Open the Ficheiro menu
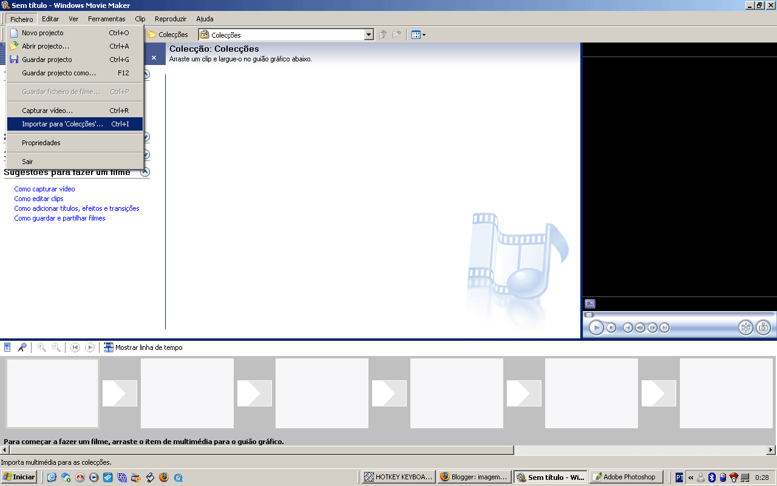This screenshot has height=486, width=777. [22, 19]
